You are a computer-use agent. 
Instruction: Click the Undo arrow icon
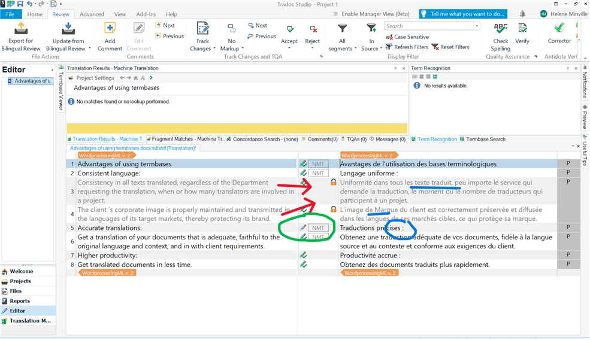tap(30, 4)
